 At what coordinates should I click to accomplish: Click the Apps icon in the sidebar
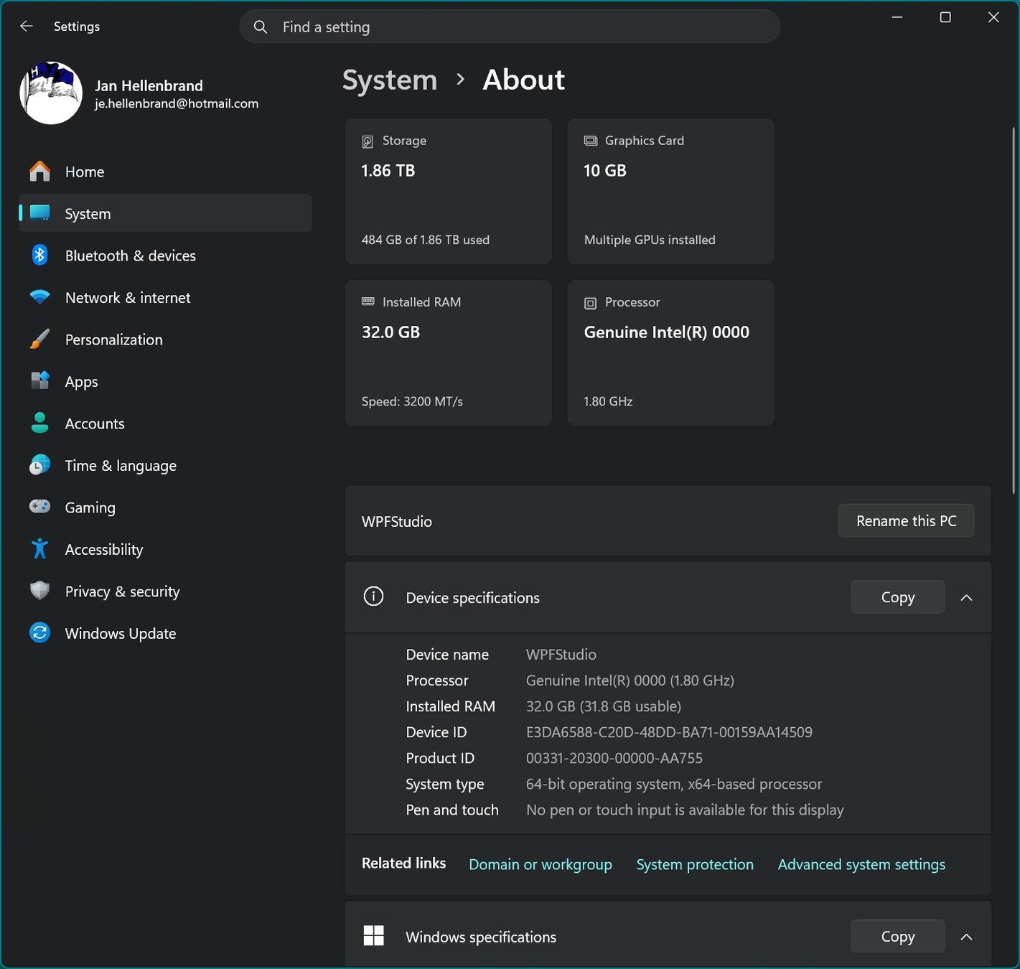point(40,380)
